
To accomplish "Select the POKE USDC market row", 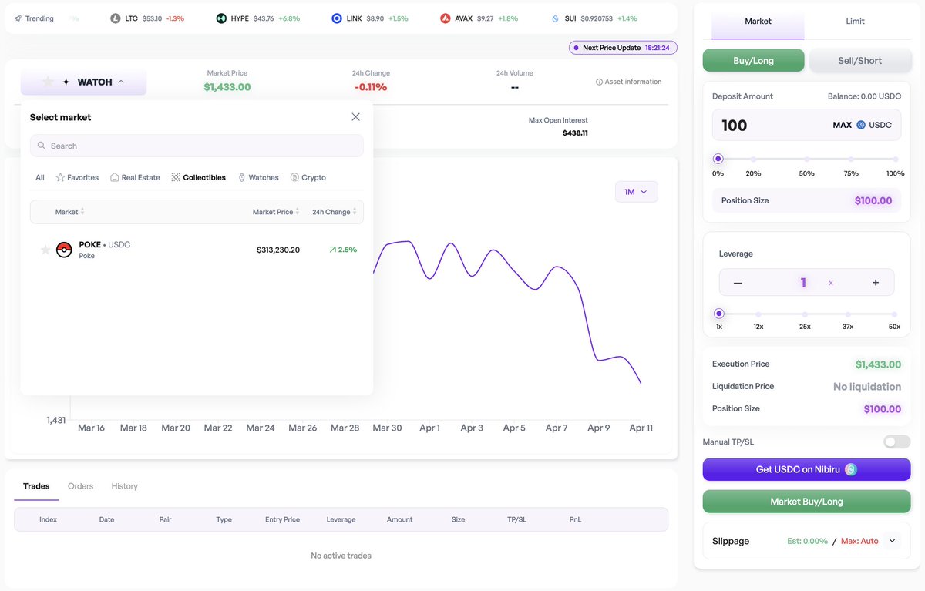I will (197, 250).
